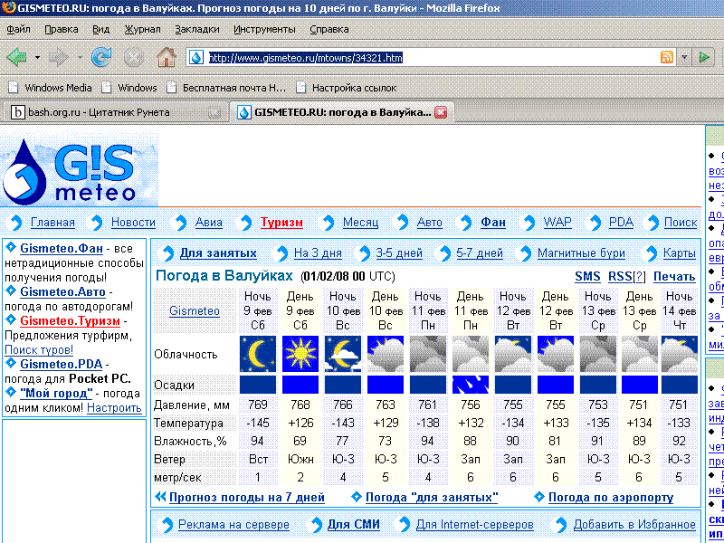Image resolution: width=724 pixels, height=543 pixels.
Task: Click the moon icon for Ночь 9 фев
Action: [x=258, y=354]
